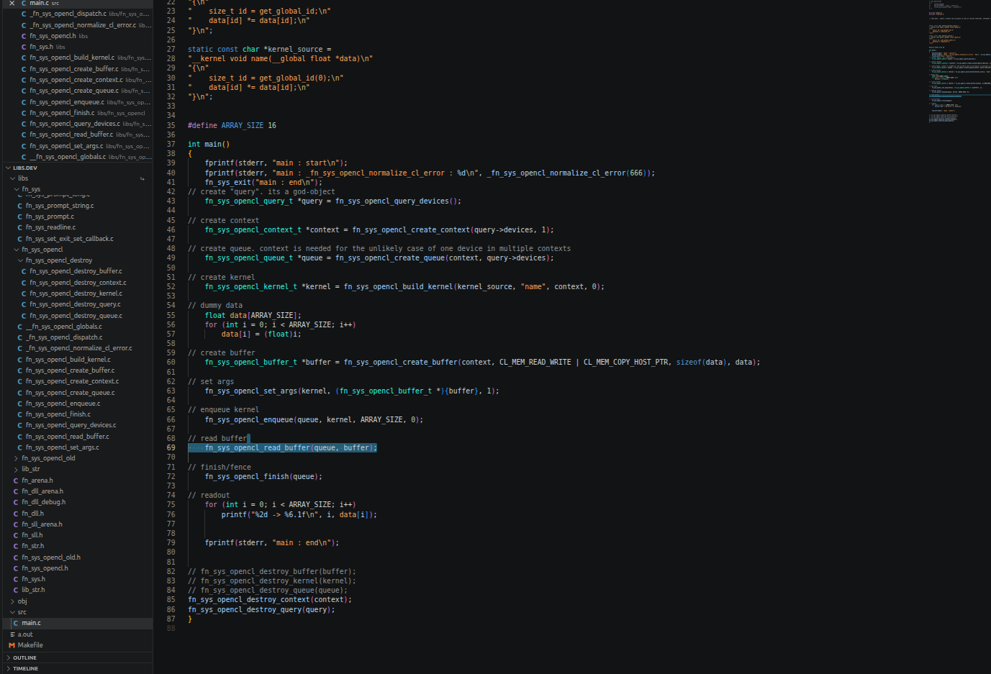Image resolution: width=991 pixels, height=674 pixels.
Task: Collapse the fn_sys folder
Action: click(x=17, y=189)
